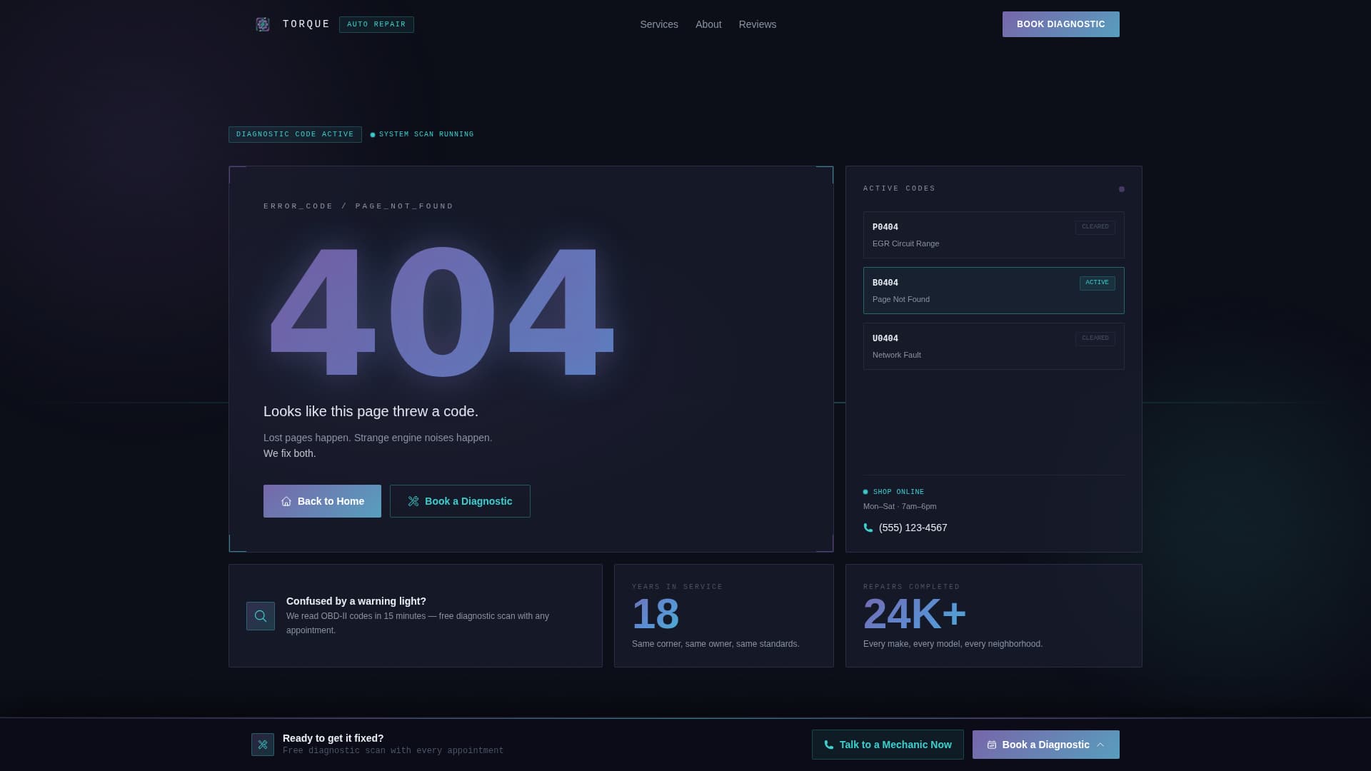Screen dimensions: 1371x771
Task: Click the 'We fix both.' text
Action: 289,454
